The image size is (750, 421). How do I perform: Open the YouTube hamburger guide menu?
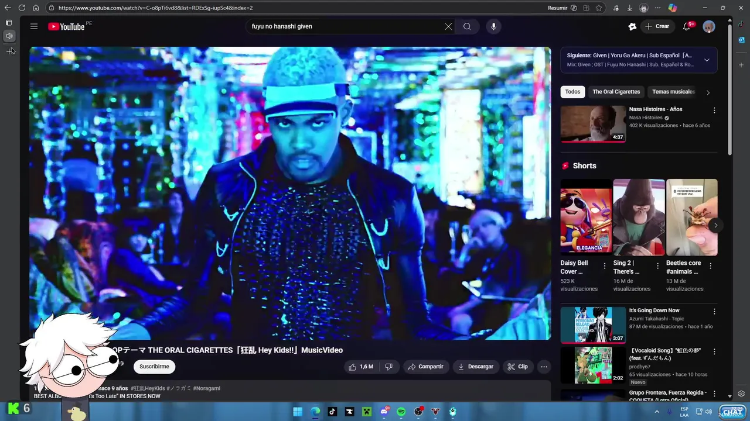click(x=34, y=26)
